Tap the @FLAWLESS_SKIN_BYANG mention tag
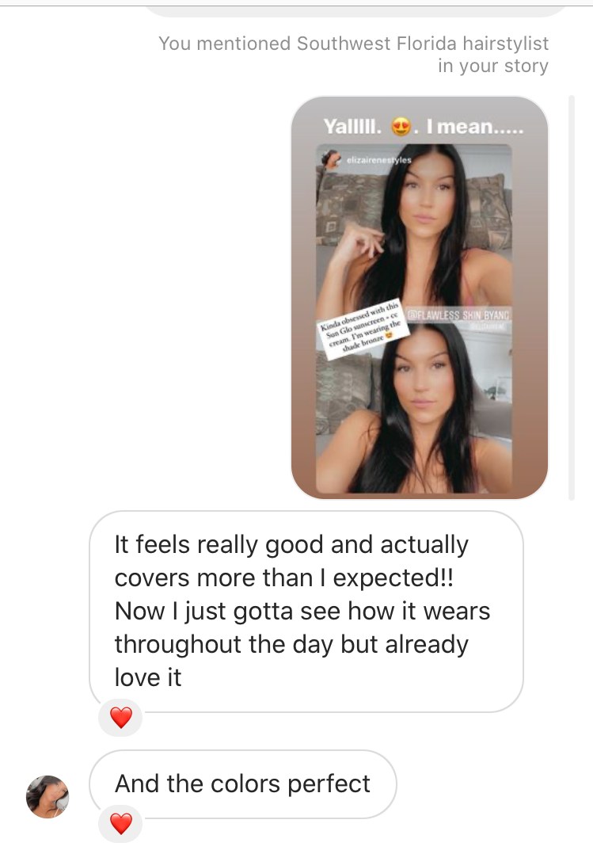This screenshot has height=854, width=593. 458,315
